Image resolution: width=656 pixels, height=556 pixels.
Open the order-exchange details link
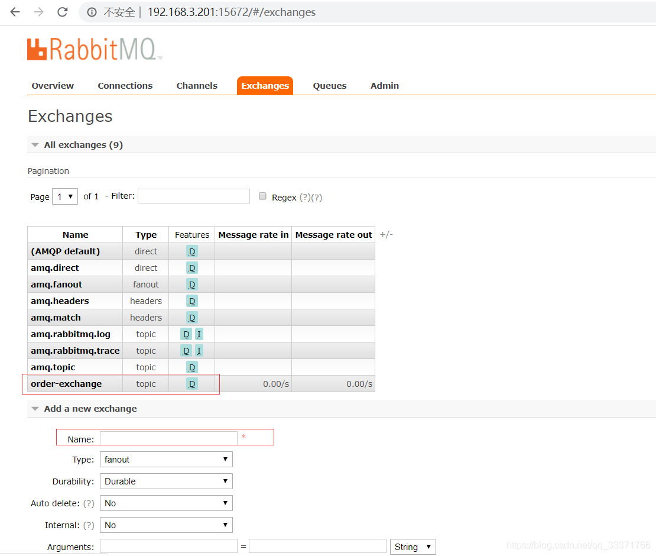[66, 383]
